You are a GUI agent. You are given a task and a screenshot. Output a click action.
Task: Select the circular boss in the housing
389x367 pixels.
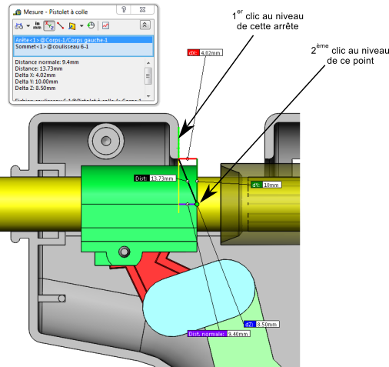click(106, 141)
